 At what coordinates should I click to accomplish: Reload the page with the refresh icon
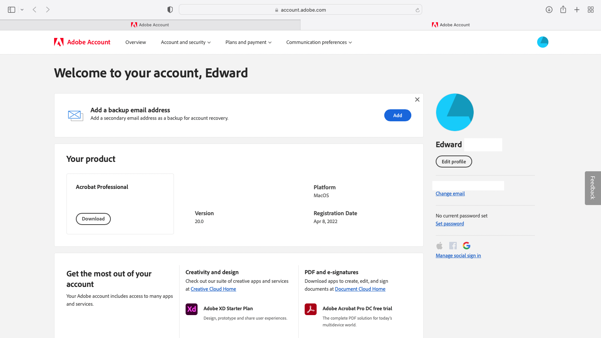coord(417,10)
